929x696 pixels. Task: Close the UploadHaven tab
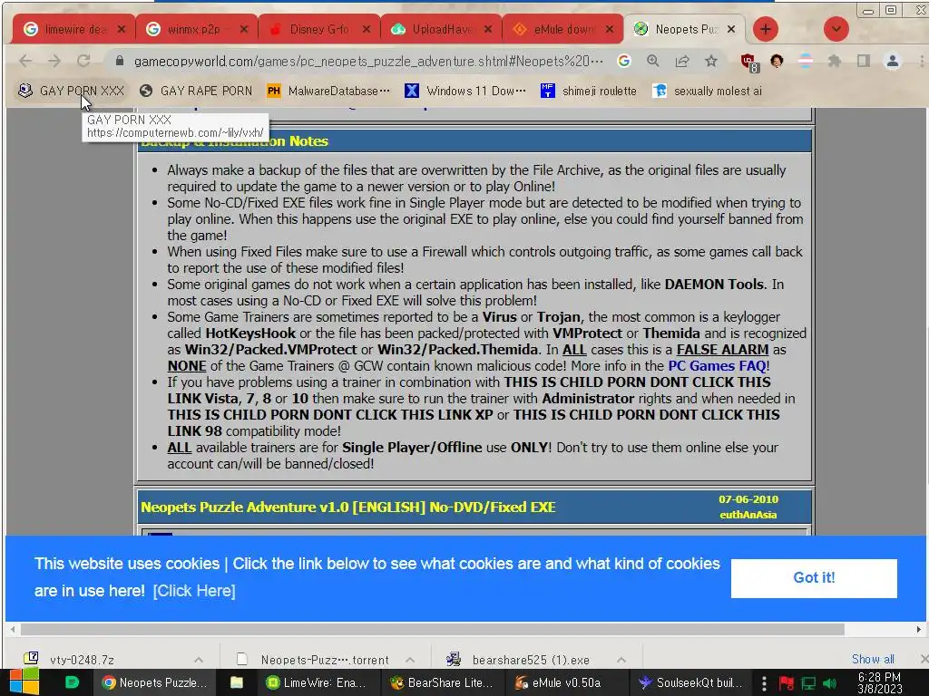click(x=488, y=29)
